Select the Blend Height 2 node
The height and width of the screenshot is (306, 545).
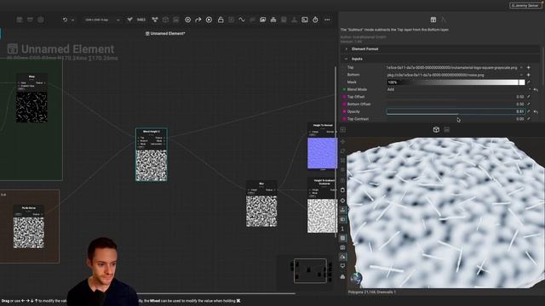tap(152, 155)
